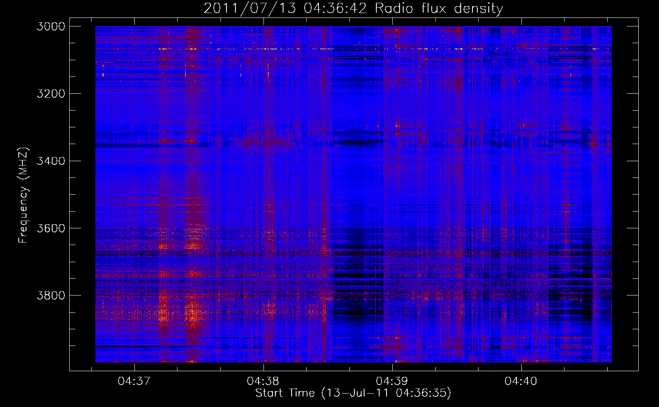This screenshot has width=659, height=407.
Task: Click the 04:40 time axis label
Action: point(521,381)
